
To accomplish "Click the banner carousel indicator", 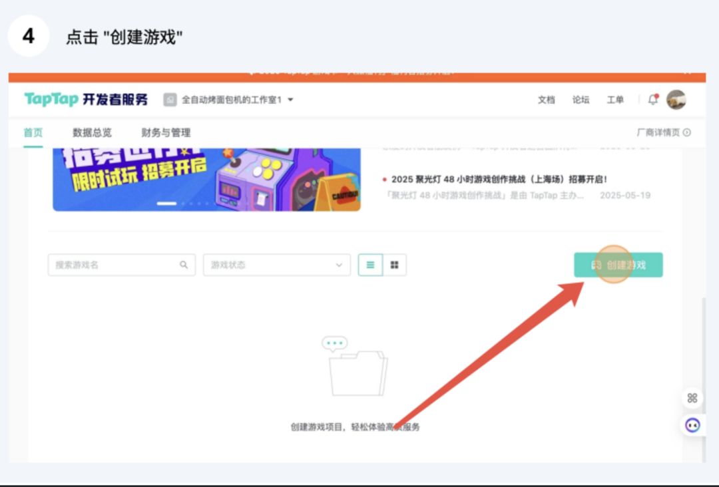I will pyautogui.click(x=166, y=203).
